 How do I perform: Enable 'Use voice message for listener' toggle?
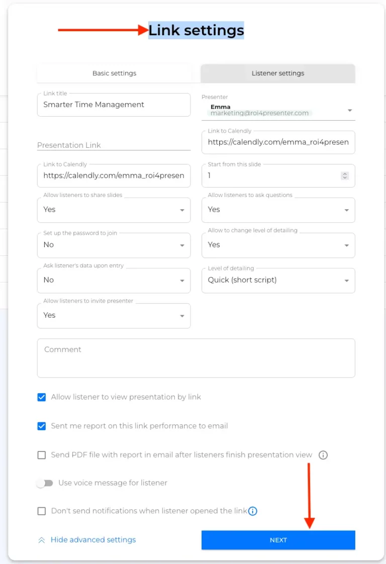coord(45,483)
